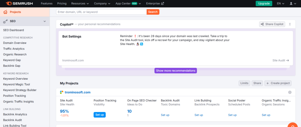Select Projects in the sidebar
Viewport: 301px width, 127px height.
(x=25, y=12)
